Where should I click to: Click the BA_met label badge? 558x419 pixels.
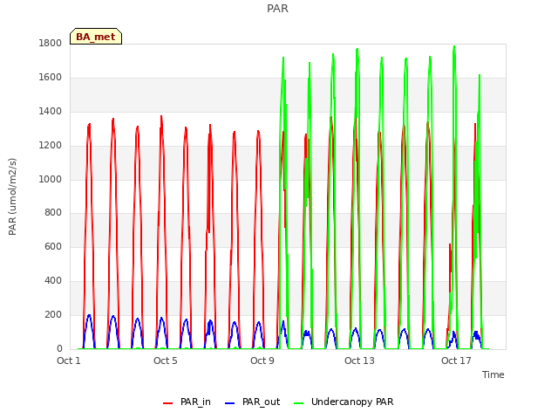coord(96,37)
